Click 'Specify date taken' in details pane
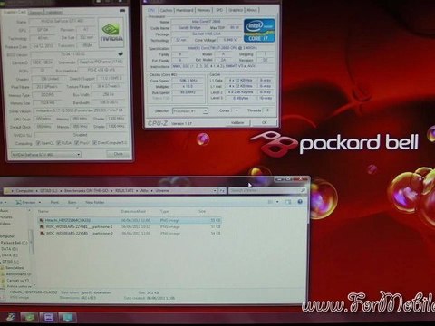This screenshot has height=326, width=435. tap(96, 292)
